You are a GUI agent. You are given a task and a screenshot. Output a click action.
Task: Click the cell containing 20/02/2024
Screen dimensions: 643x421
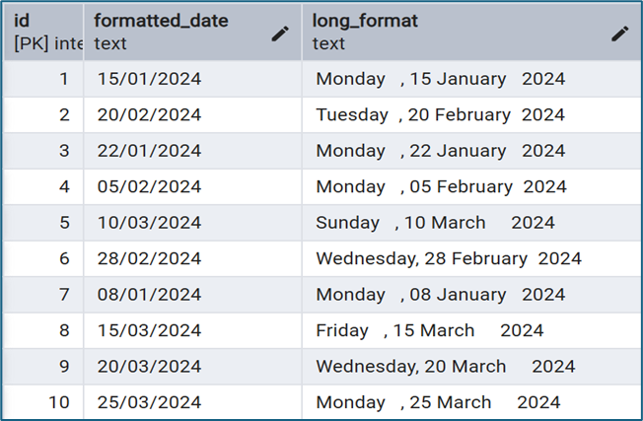[x=149, y=114]
